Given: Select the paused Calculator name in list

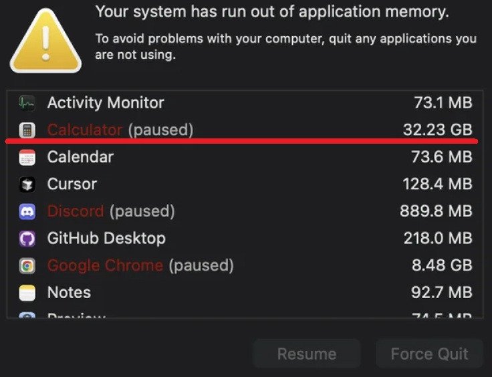Looking at the screenshot, I should (85, 130).
